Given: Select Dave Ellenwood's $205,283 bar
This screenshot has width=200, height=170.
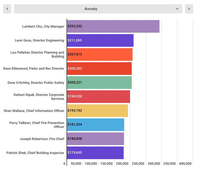Looking at the screenshot, I should click(99, 69).
